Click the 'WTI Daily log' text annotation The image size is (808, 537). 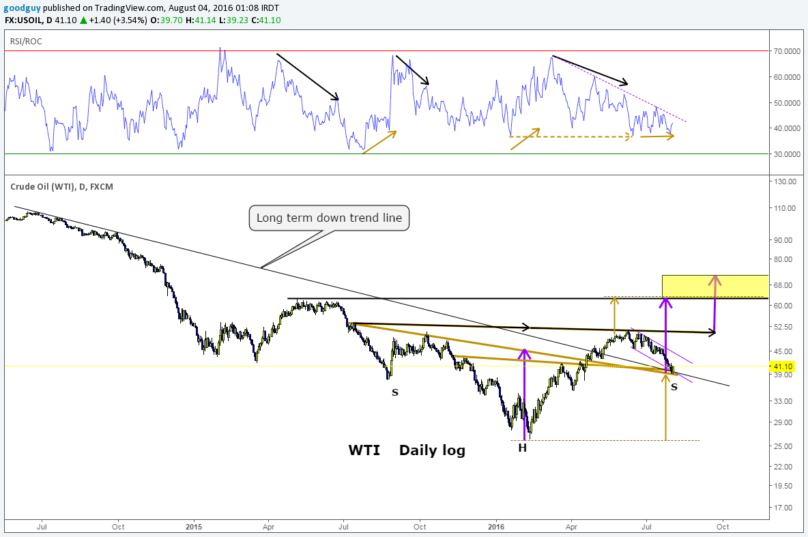click(x=406, y=450)
